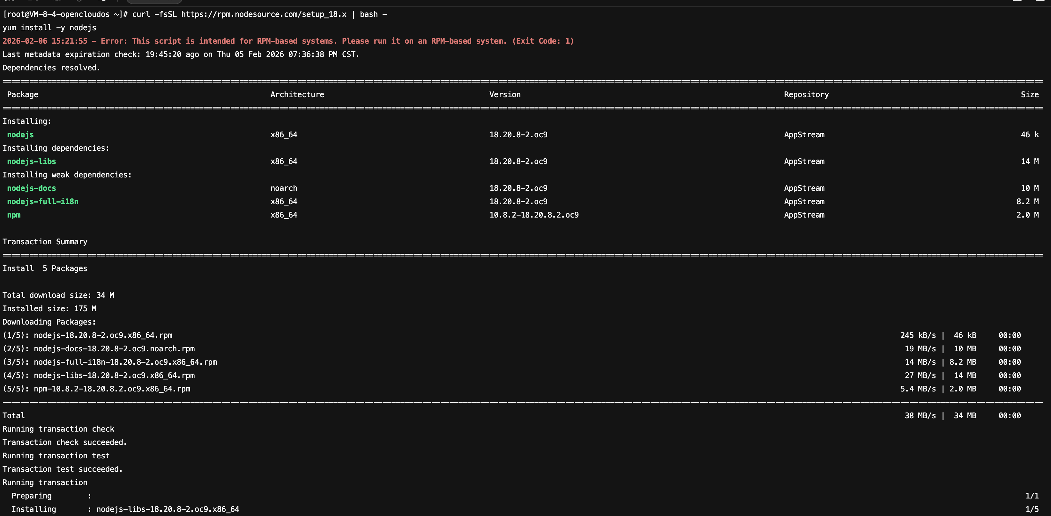
Task: Click the Version column header
Action: point(505,95)
